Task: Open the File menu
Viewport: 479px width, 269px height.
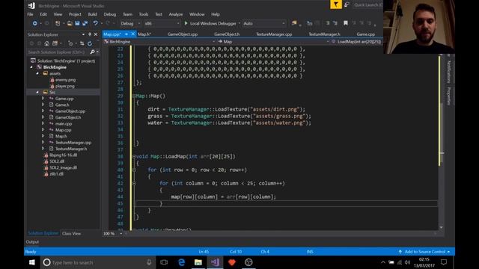Action: click(30, 14)
